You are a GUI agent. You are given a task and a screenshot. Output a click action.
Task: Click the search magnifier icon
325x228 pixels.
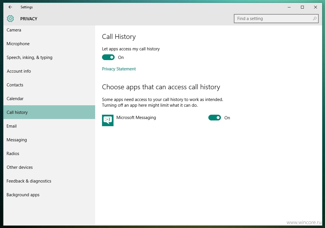click(314, 19)
